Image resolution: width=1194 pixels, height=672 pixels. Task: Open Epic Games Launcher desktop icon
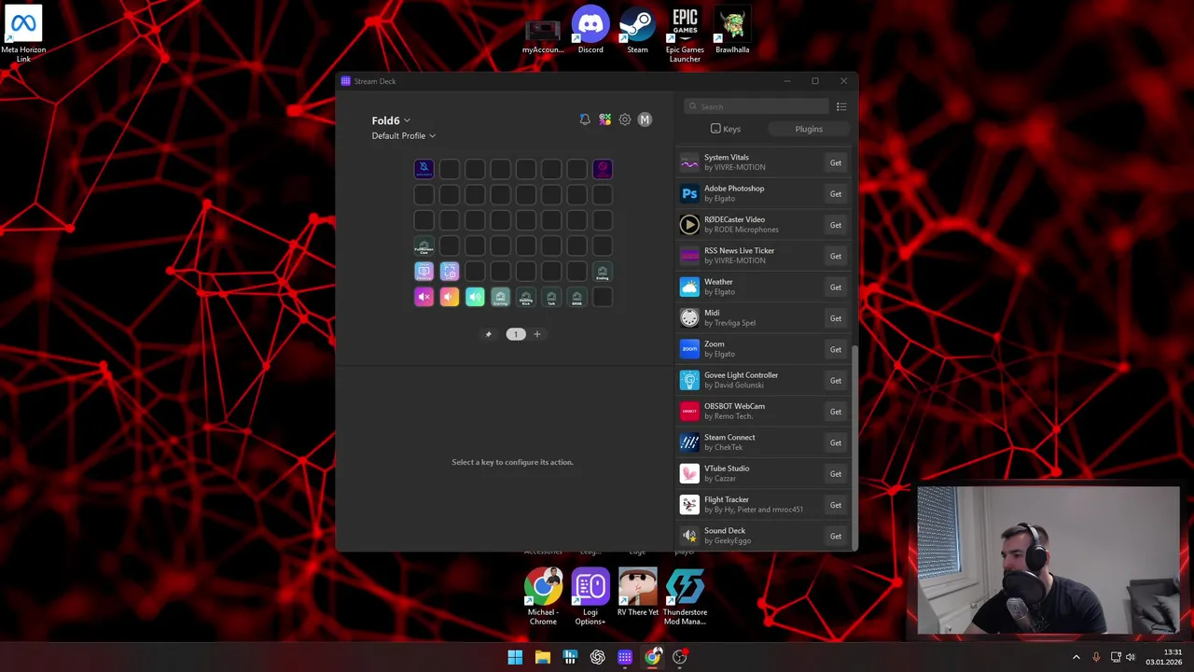[685, 35]
